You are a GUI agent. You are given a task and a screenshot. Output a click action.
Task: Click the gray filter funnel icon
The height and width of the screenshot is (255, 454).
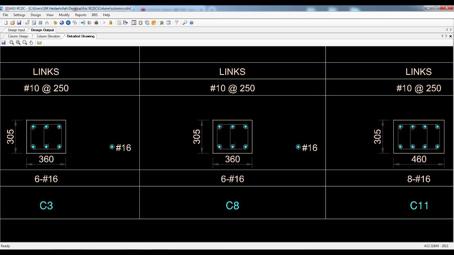tap(176, 23)
